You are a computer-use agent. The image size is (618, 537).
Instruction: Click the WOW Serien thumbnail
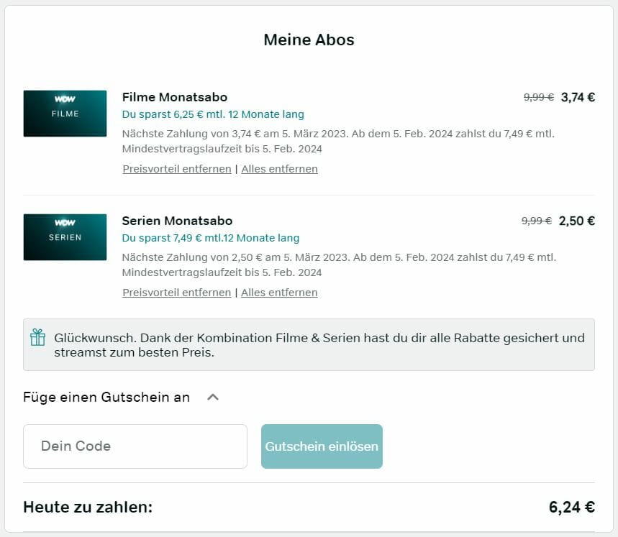[65, 237]
